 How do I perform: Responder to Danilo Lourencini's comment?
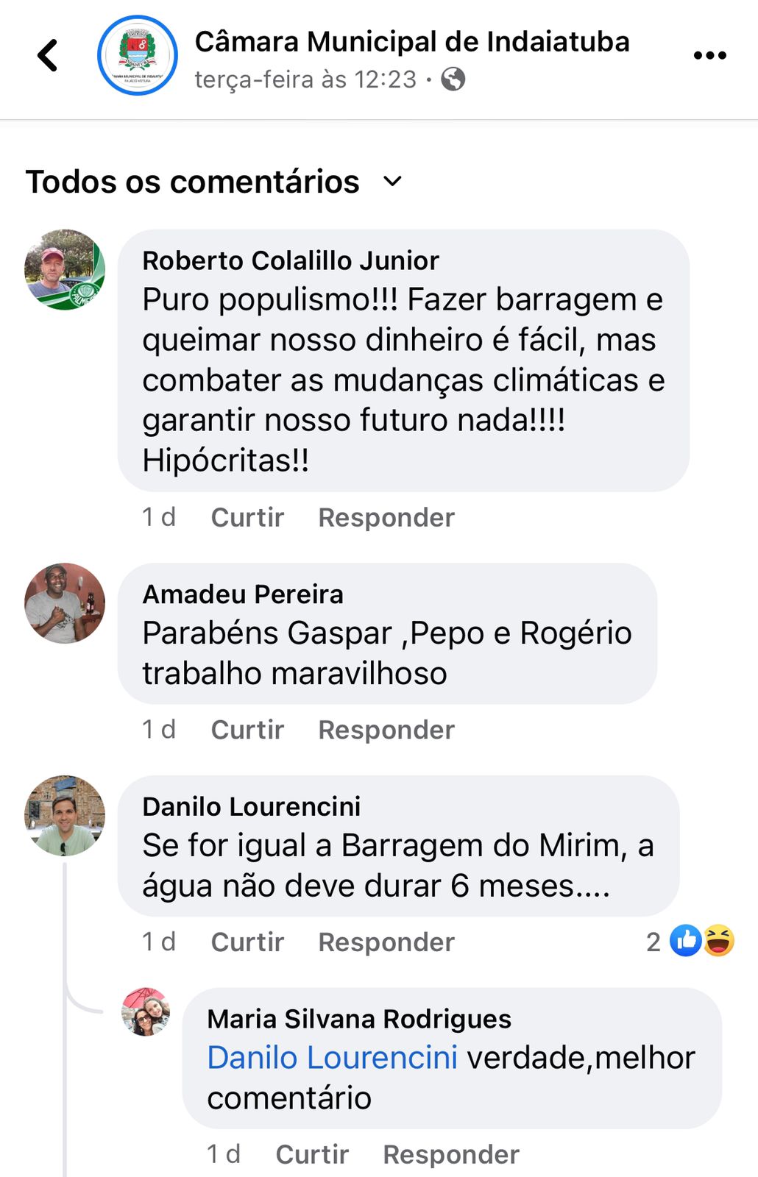(386, 942)
